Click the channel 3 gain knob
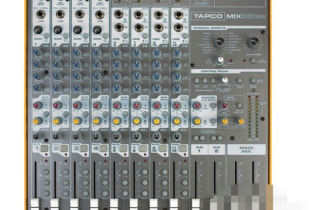The width and height of the screenshot is (316, 210). [77, 30]
